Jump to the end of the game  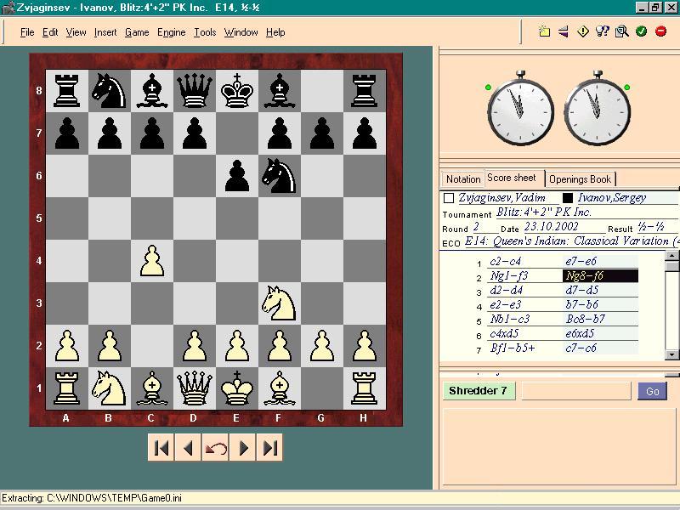tap(269, 448)
